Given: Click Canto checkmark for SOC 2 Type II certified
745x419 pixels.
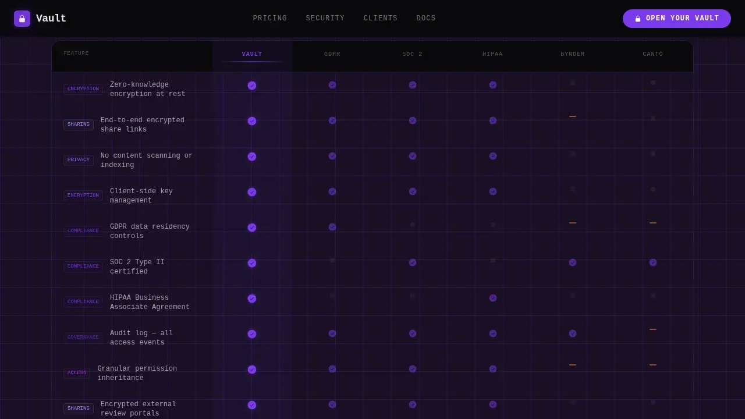Looking at the screenshot, I should tap(653, 262).
